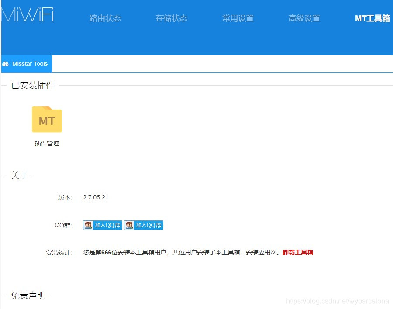Click the MiWiFi logo
Screen dimensions: 393x309
[x=27, y=15]
